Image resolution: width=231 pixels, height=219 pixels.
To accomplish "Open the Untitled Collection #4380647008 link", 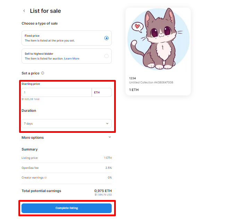I will coord(151,83).
